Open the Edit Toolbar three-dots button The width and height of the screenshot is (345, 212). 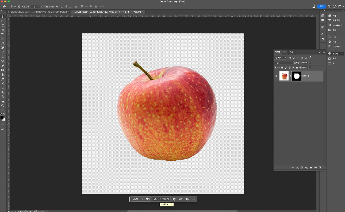click(3, 110)
